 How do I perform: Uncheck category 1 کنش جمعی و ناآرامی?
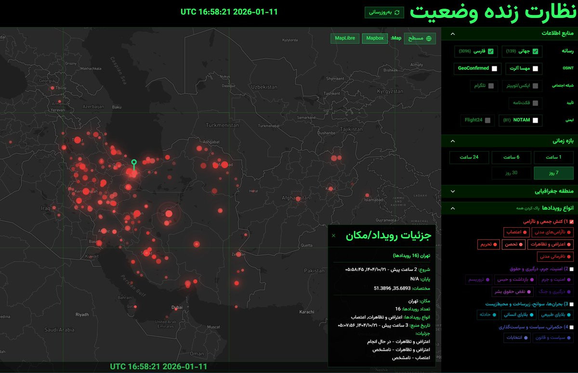(572, 222)
